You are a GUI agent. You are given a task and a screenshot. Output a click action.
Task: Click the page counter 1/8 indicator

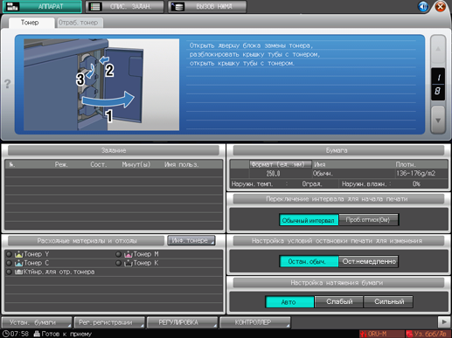pos(438,84)
